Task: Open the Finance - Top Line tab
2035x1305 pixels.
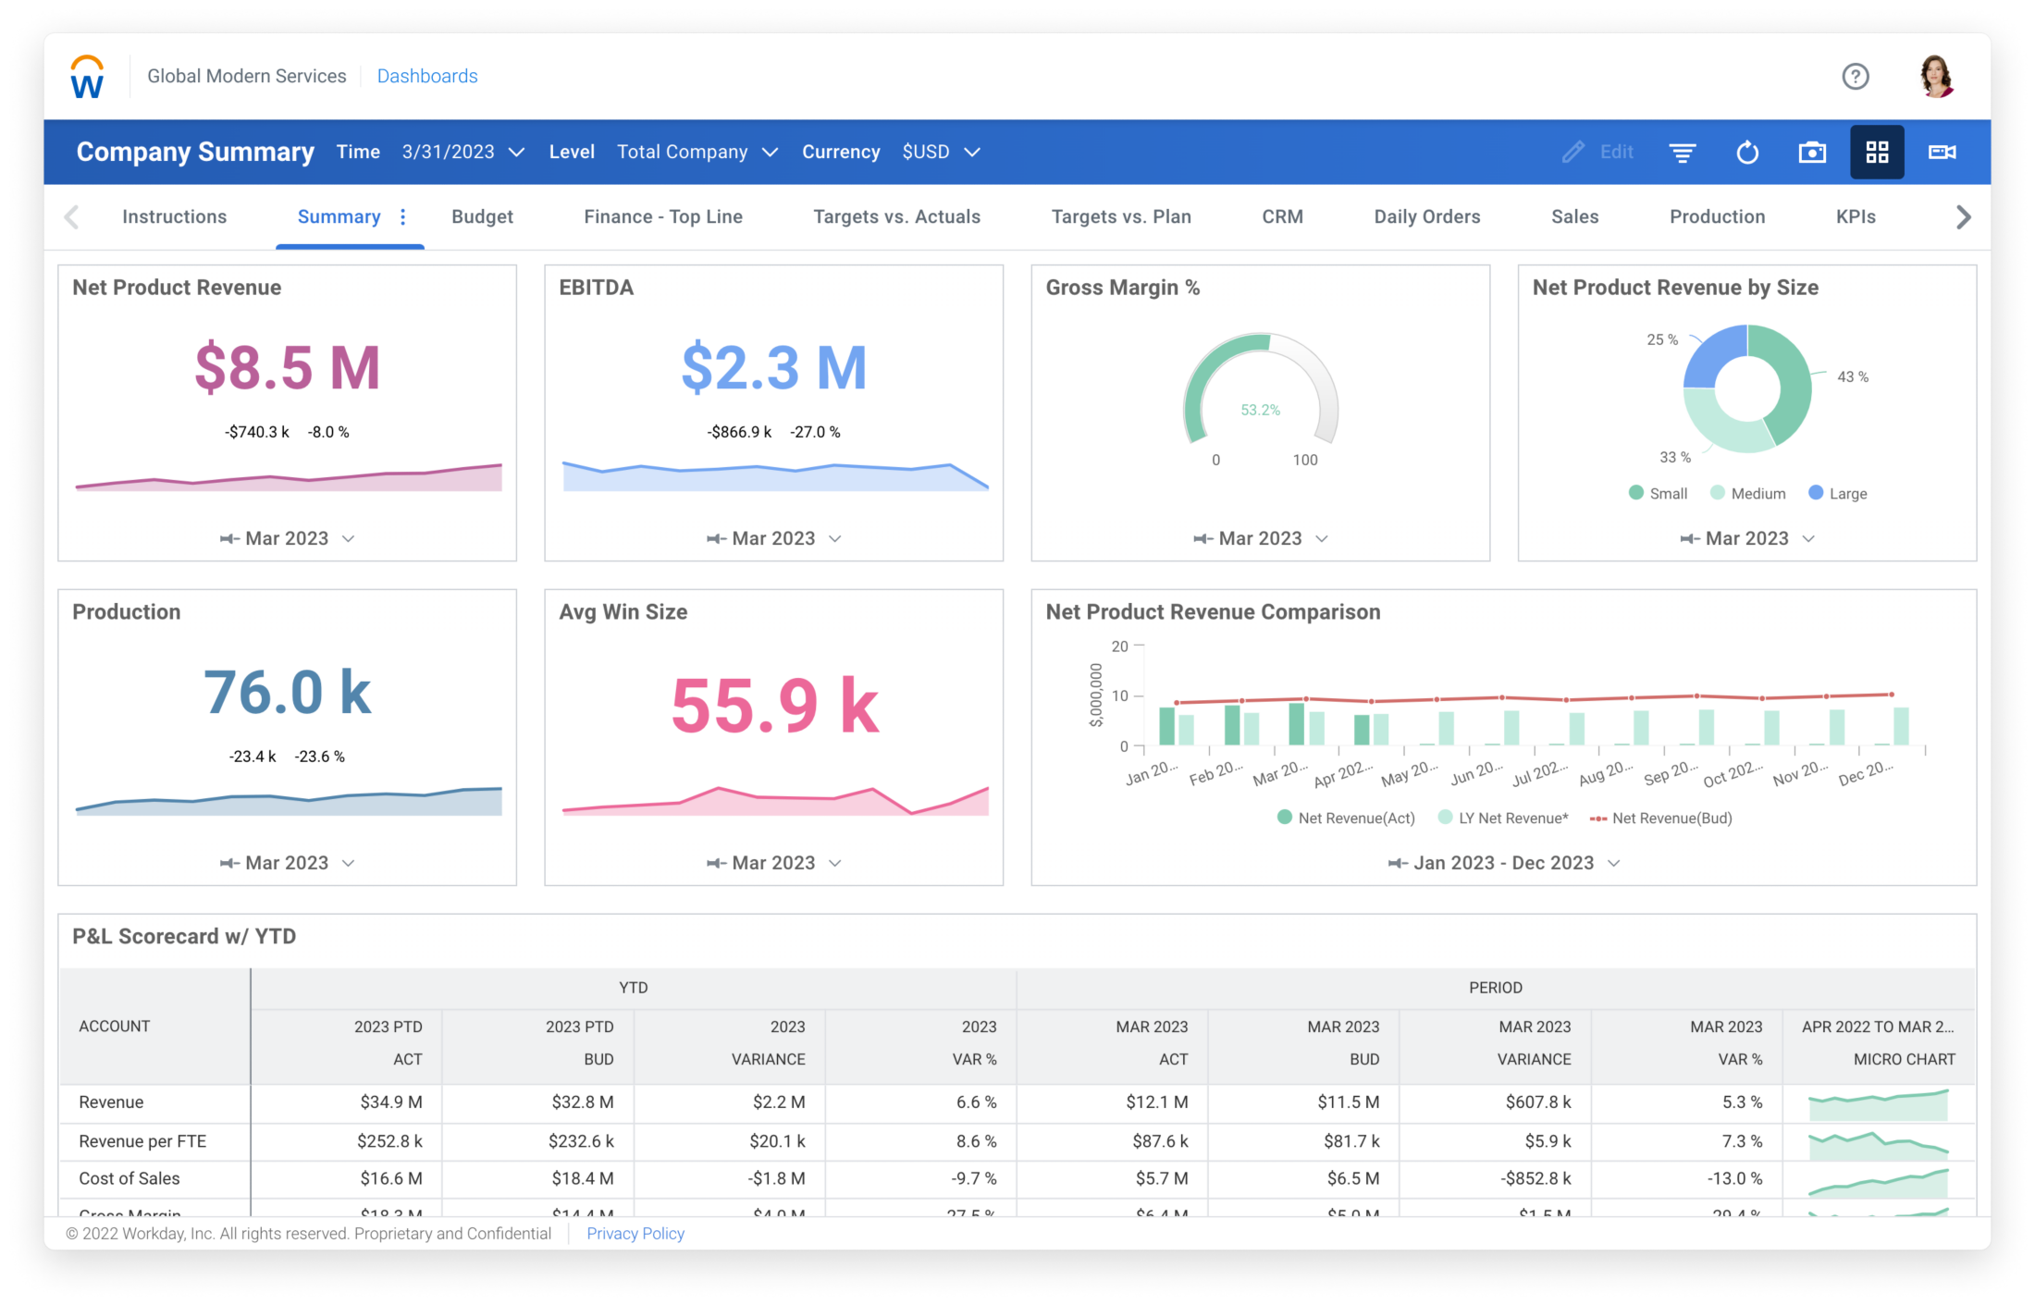Action: [662, 216]
